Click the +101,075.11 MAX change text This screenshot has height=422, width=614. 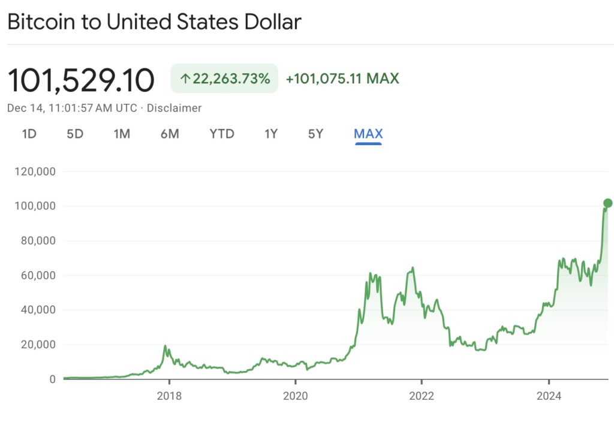click(342, 79)
